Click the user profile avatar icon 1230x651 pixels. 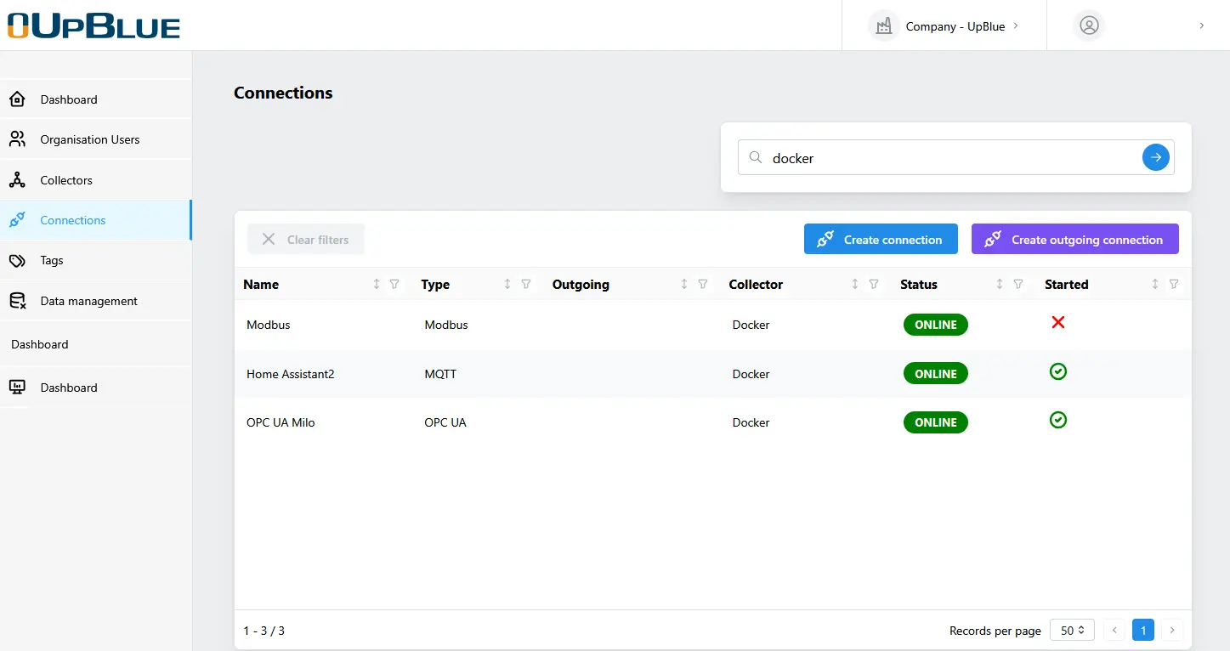[x=1089, y=25]
